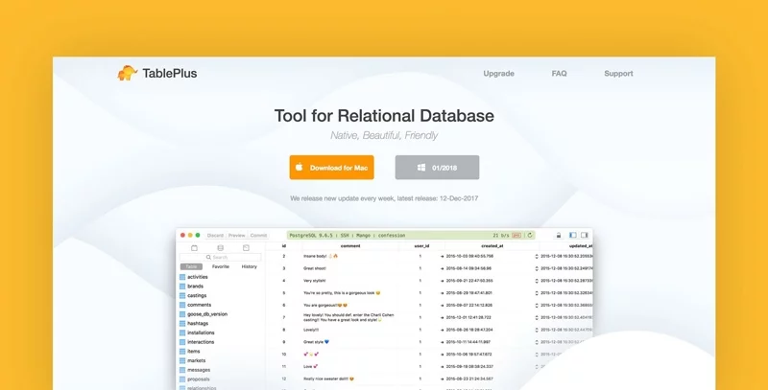Select the 'Lovely!!!' comment cell
Screen dimensions: 768x390
pyautogui.click(x=311, y=330)
